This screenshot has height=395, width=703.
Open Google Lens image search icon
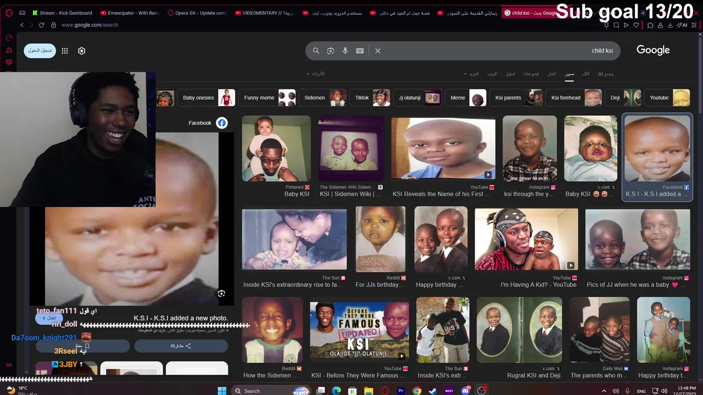[x=331, y=50]
